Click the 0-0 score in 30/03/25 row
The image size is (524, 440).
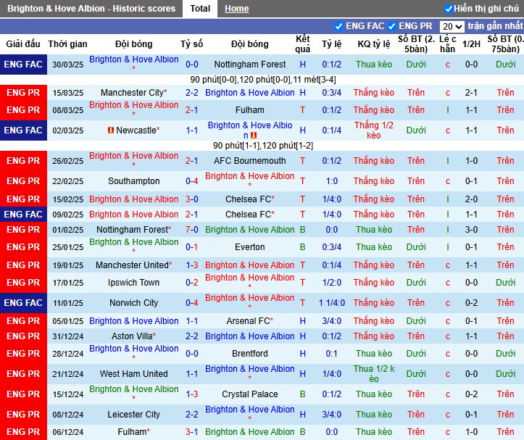point(192,65)
